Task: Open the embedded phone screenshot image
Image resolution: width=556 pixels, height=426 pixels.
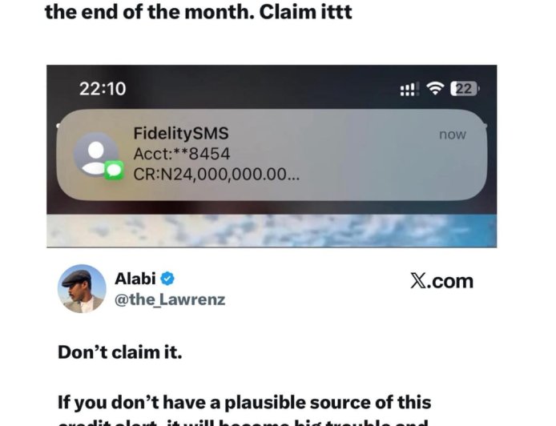Action: tap(272, 156)
